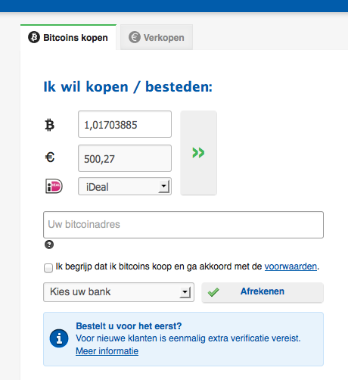Screen dimensions: 348x380
Task: Follow the Meer informatie link
Action: pyautogui.click(x=107, y=351)
